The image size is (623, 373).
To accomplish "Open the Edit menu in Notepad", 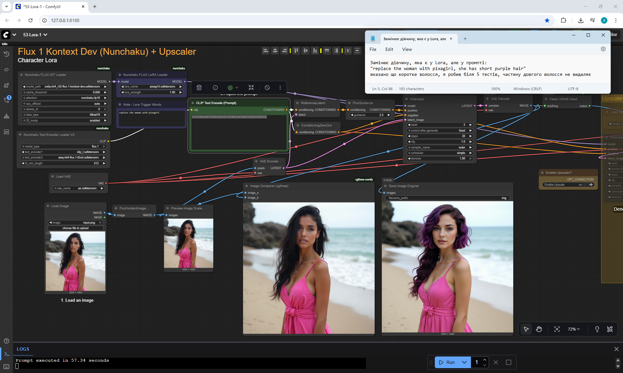I will [389, 49].
